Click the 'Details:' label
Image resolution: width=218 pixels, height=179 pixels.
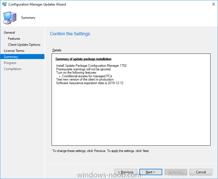(57, 50)
